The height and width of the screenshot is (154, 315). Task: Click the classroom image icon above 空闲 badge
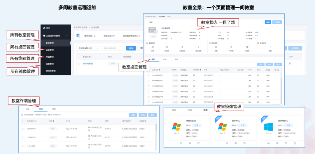coord(153,30)
